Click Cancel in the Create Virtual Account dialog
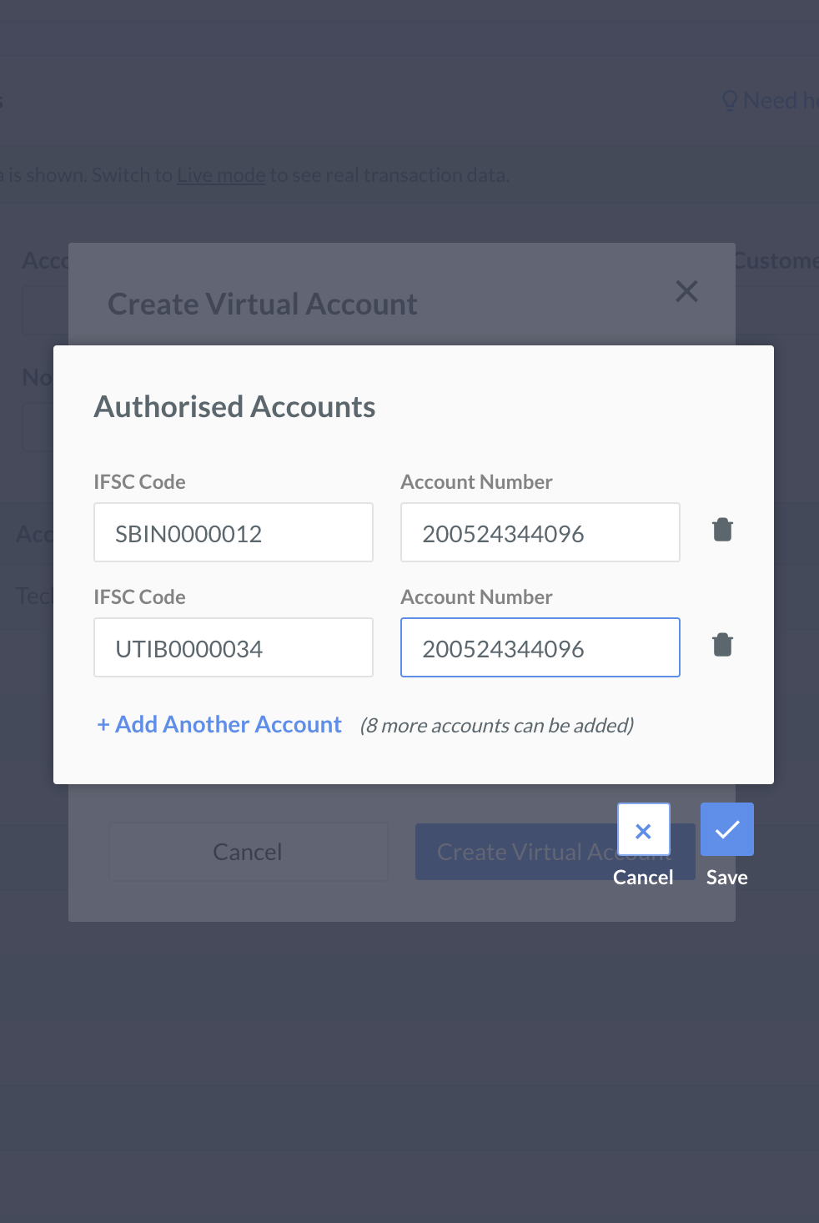The width and height of the screenshot is (819, 1223). click(x=248, y=852)
